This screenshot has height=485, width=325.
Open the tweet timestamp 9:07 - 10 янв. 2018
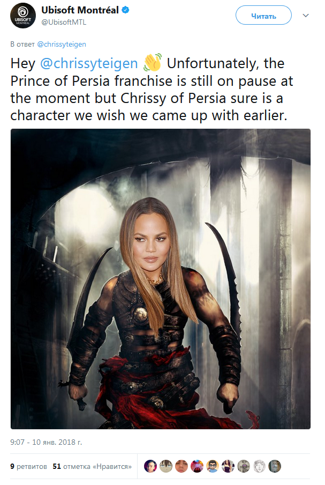tap(46, 442)
